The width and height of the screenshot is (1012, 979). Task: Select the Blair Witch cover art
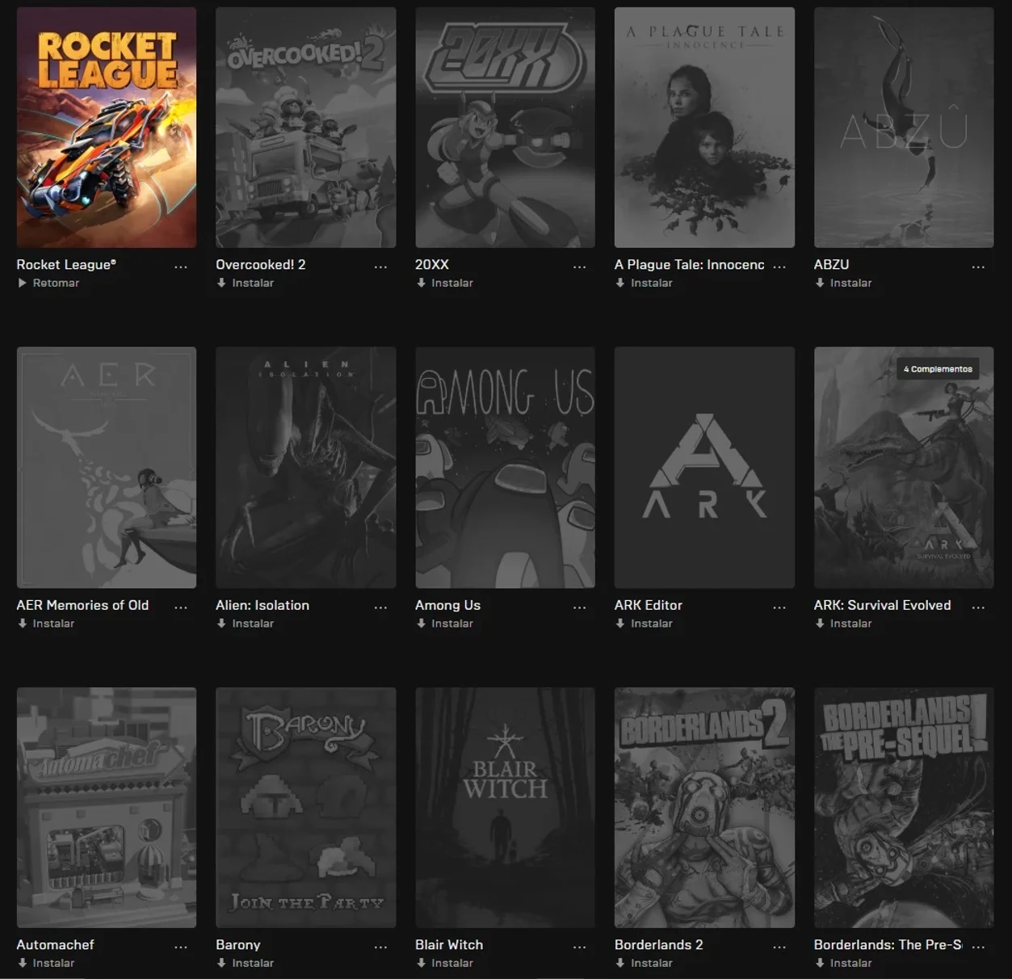[x=506, y=808]
